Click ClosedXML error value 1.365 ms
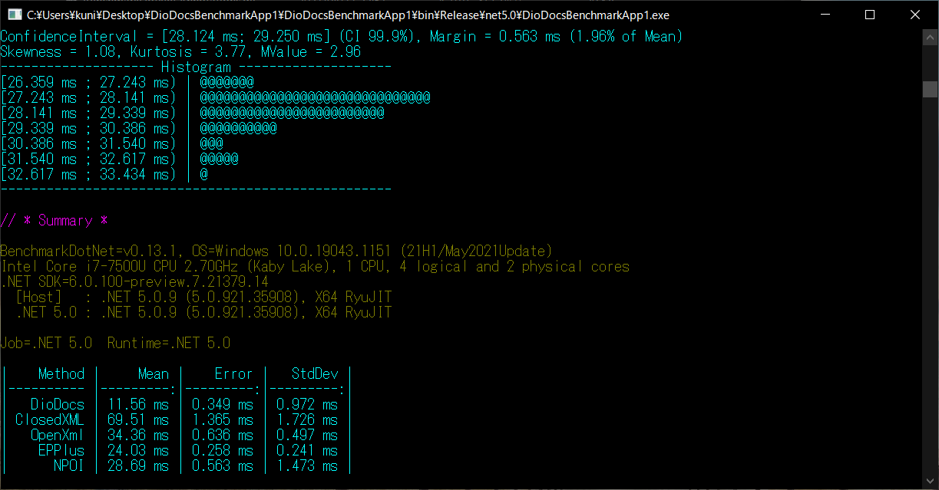939x490 pixels. 223,419
